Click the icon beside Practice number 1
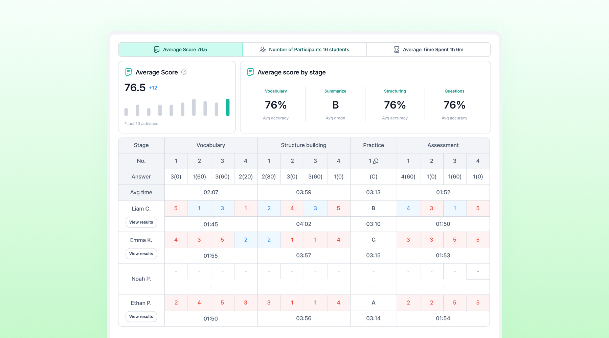The image size is (609, 338). click(376, 161)
